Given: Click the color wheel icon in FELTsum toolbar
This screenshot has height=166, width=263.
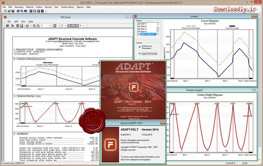Looking at the screenshot, I should [27, 26].
